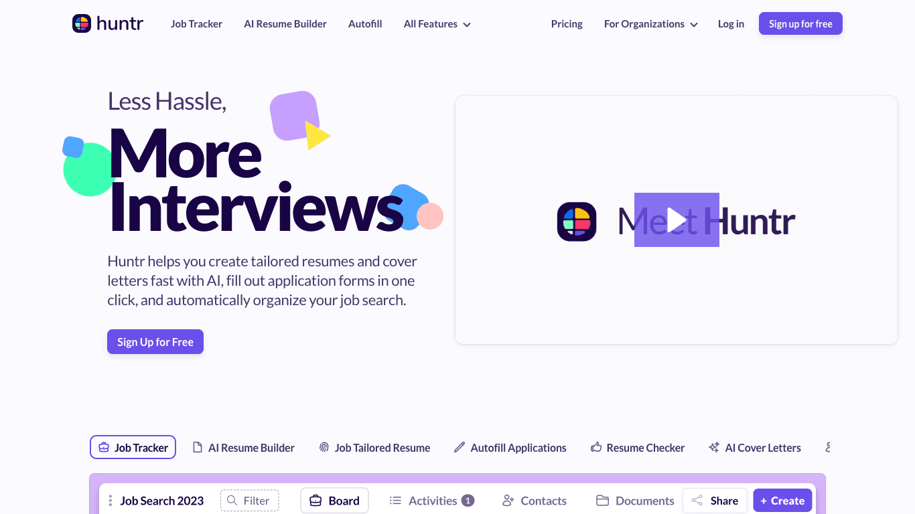Go to the Pricing page

567,24
